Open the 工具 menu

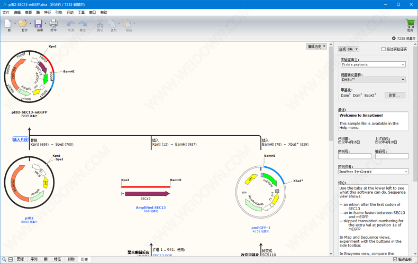tap(81, 12)
